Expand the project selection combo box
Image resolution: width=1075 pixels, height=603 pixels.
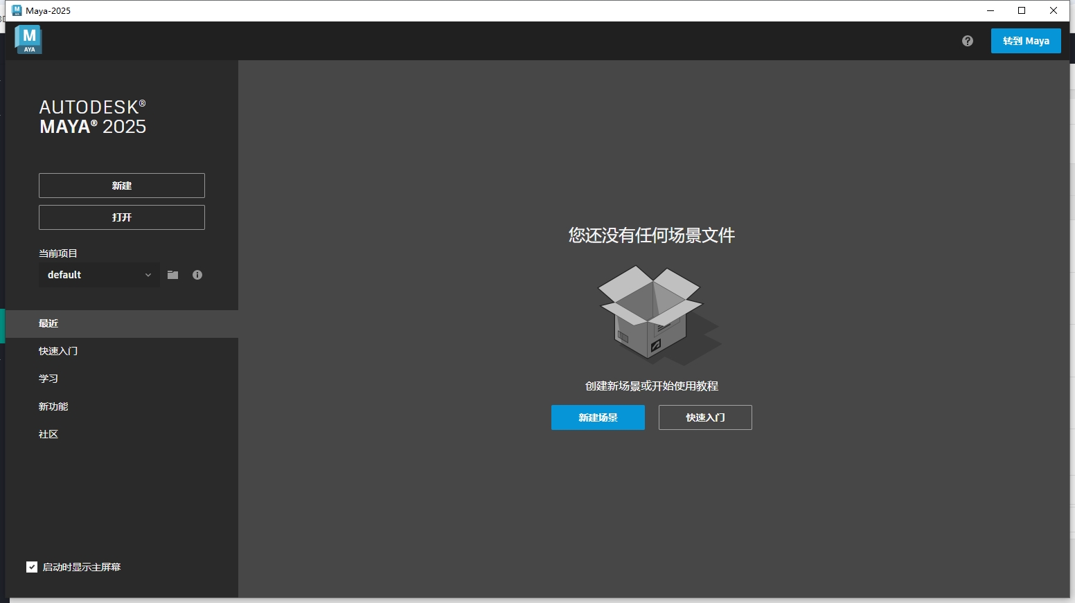tap(98, 275)
